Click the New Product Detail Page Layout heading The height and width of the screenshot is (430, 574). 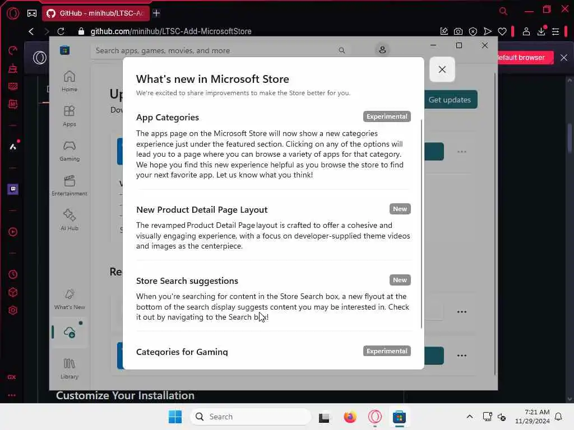(x=202, y=209)
